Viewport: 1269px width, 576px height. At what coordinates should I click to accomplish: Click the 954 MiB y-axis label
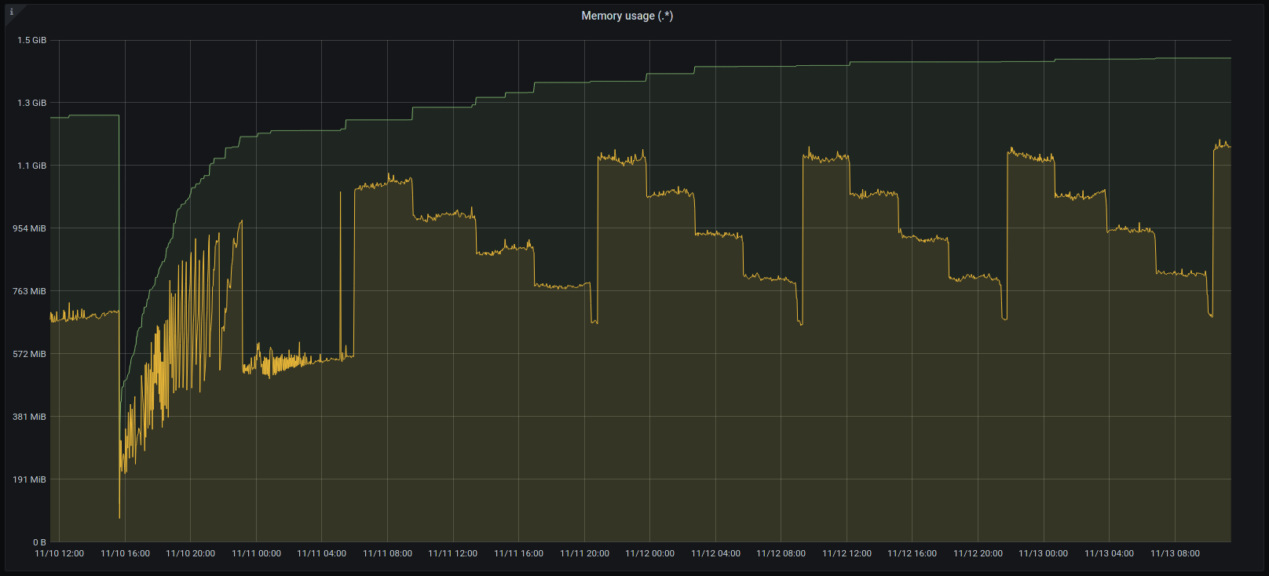tap(29, 228)
